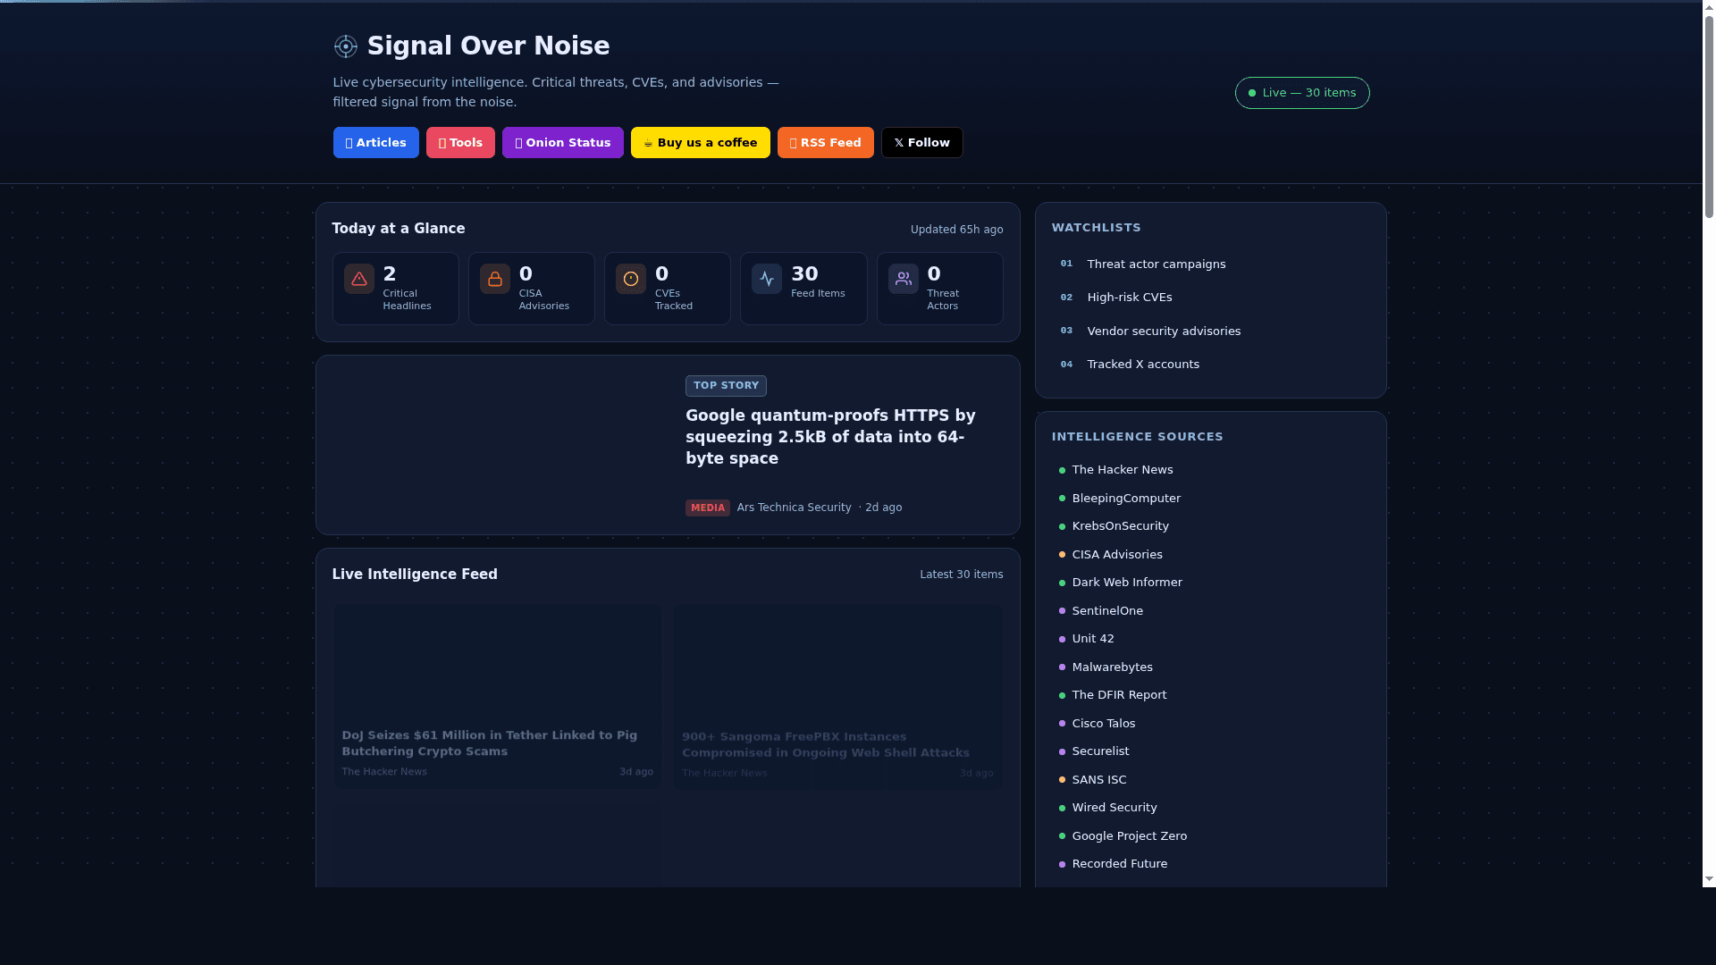
Task: Click the warning triangle icon on Critical Headlines card
Action: pos(359,279)
